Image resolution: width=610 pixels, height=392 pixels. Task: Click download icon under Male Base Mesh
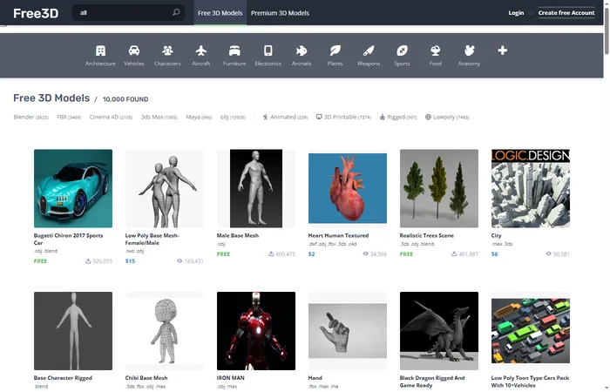271,254
